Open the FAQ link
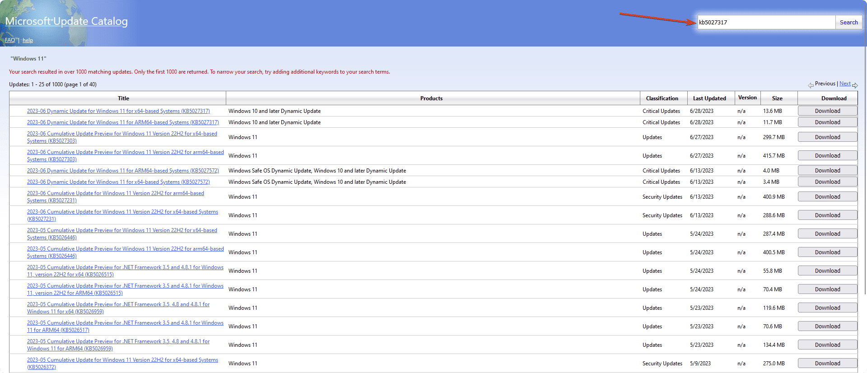This screenshot has height=373, width=867. pos(10,40)
